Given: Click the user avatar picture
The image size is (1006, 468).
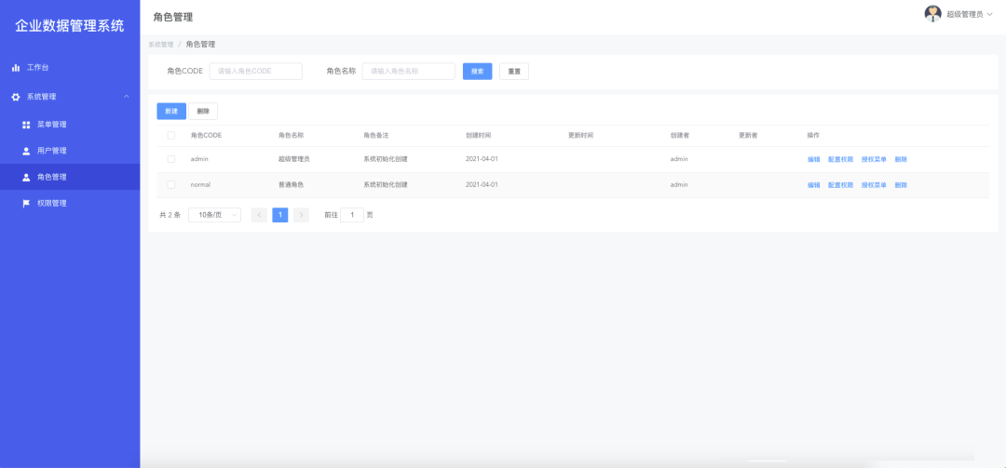Looking at the screenshot, I should pos(932,13).
